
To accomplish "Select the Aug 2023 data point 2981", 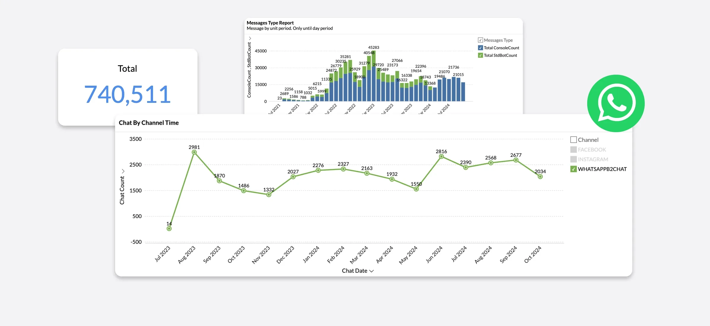I will 194,152.
